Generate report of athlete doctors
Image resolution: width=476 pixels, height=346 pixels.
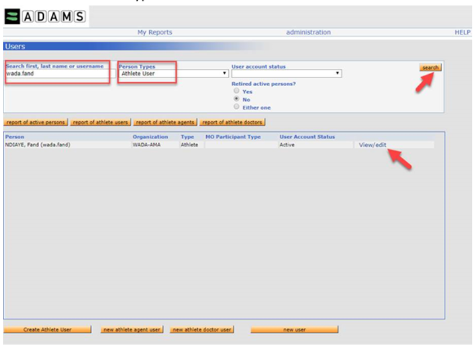click(x=232, y=122)
